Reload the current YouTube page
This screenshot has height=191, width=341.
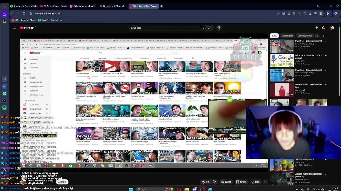click(x=24, y=14)
